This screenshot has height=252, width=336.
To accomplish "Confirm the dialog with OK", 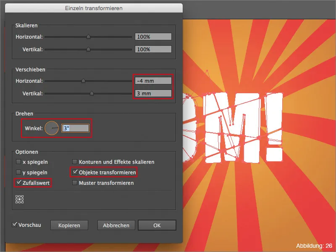I will [x=157, y=225].
